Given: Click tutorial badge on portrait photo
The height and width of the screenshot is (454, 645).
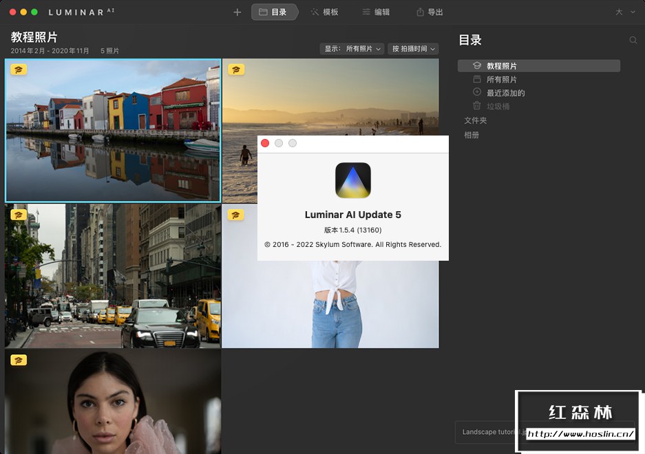Looking at the screenshot, I should 19,360.
